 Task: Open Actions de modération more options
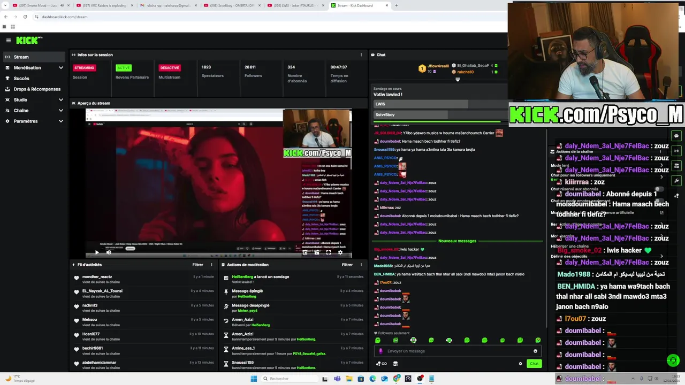tap(361, 265)
